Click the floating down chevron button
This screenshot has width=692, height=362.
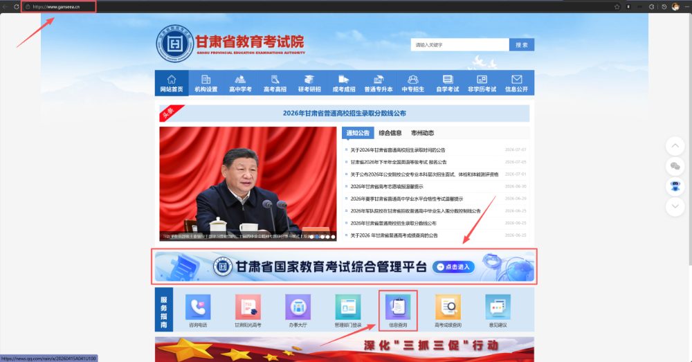675,206
